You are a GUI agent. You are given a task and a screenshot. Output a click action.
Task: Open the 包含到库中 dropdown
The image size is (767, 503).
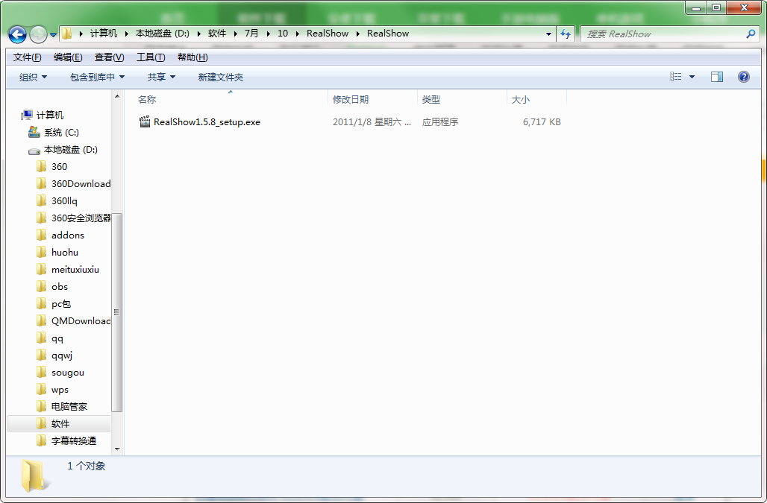97,77
